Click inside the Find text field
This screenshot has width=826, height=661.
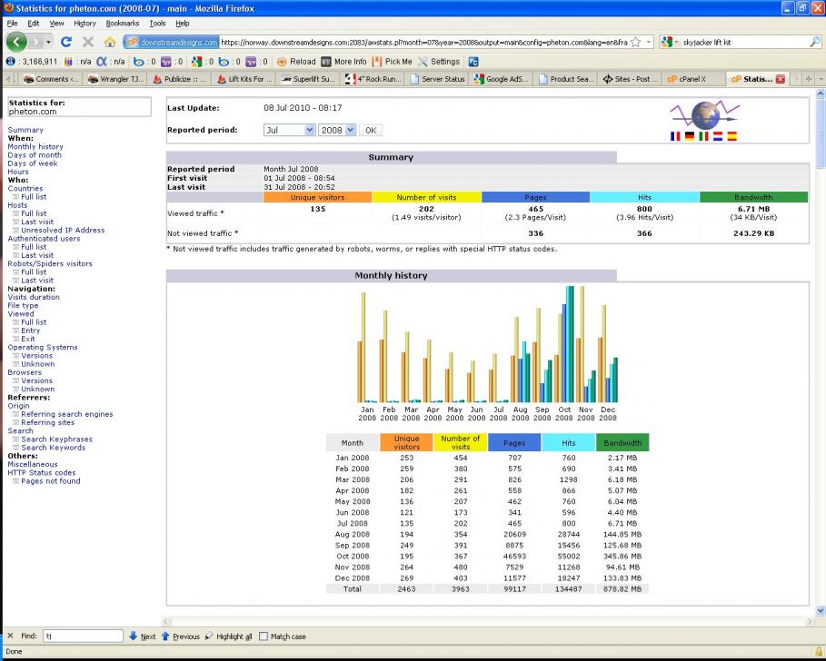[82, 636]
